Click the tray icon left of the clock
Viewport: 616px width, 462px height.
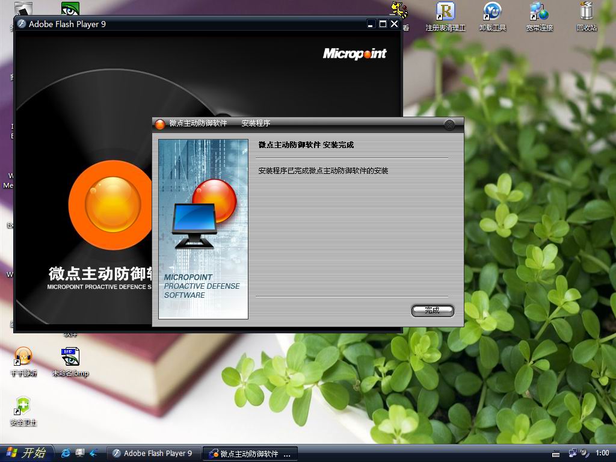pyautogui.click(x=585, y=453)
